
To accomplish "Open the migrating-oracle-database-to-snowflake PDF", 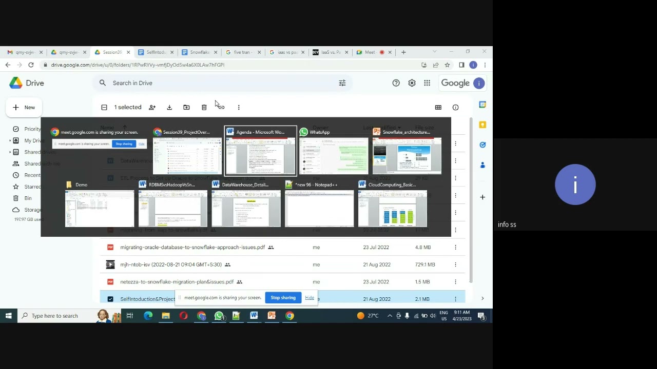I will [192, 247].
